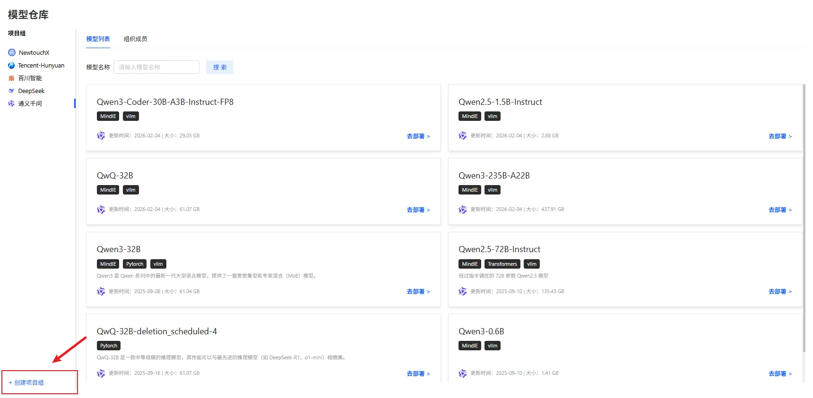Click the Pytorch tag on QwQ-32B-deletion_scheduled-4 card

(109, 346)
